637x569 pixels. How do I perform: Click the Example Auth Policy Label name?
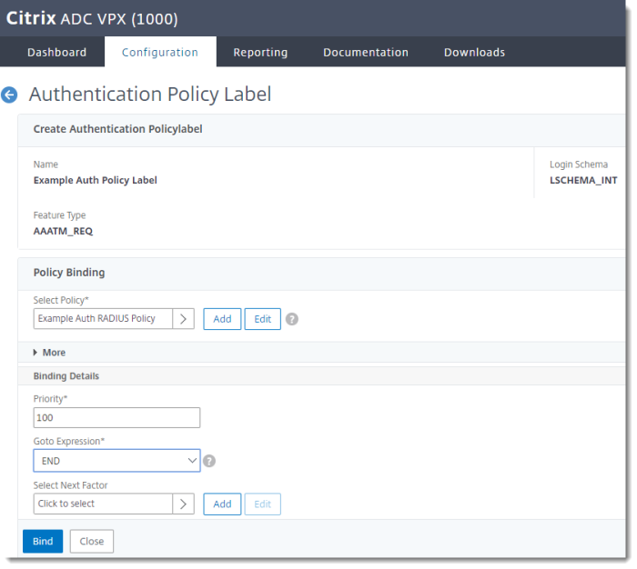pos(95,180)
